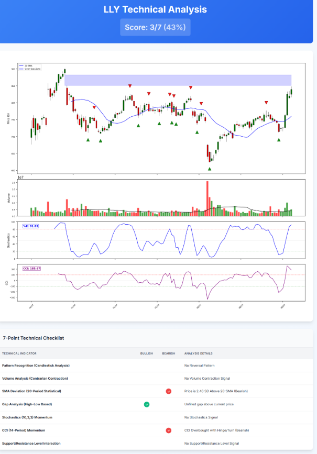The width and height of the screenshot is (317, 454).
Task: Click the leftmost red down-triangle on the price chart
Action: coord(94,107)
